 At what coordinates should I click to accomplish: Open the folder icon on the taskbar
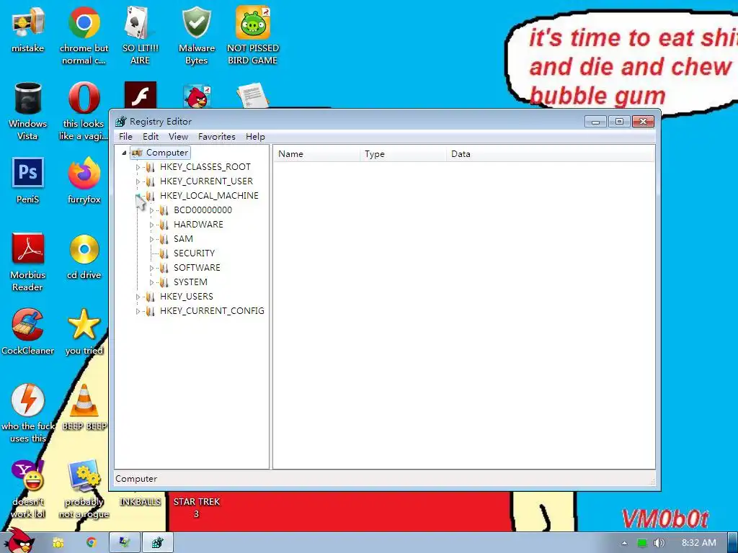58,543
